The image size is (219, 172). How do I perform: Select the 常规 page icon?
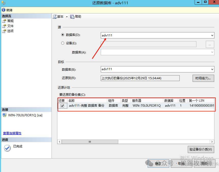click(x=4, y=21)
